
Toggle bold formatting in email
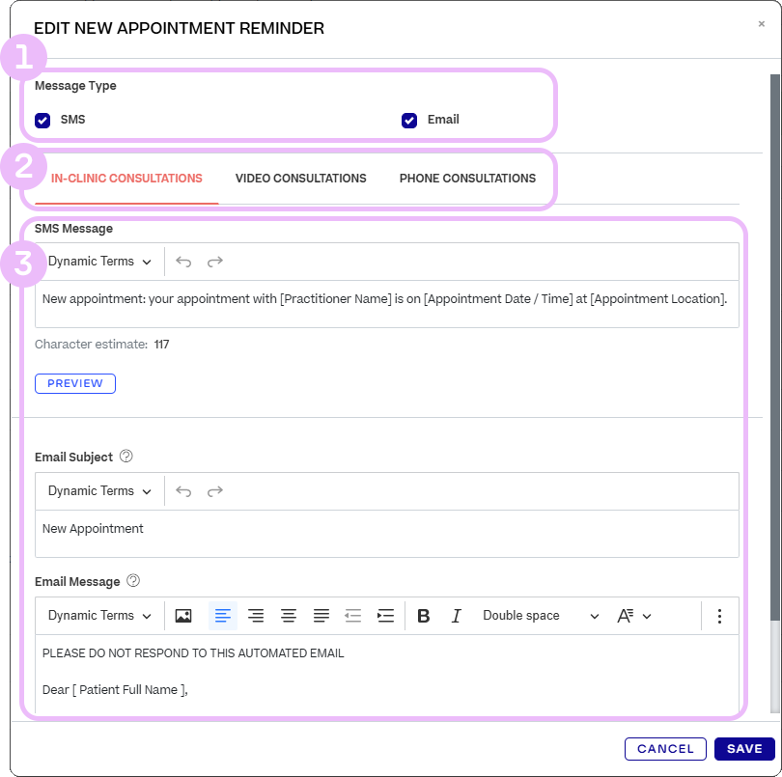423,616
